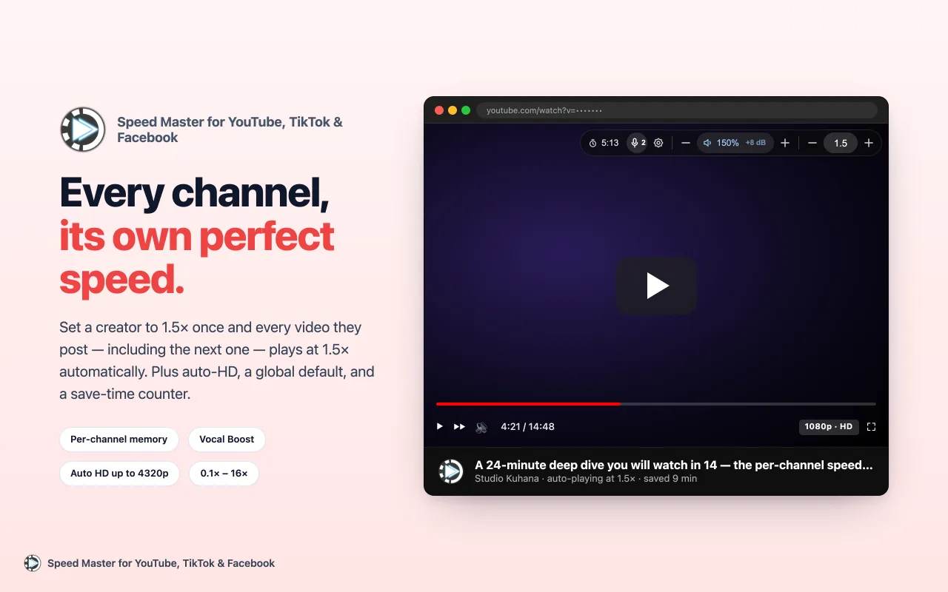The image size is (948, 592).
Task: Click the fast-forward double-arrow icon
Action: [460, 426]
